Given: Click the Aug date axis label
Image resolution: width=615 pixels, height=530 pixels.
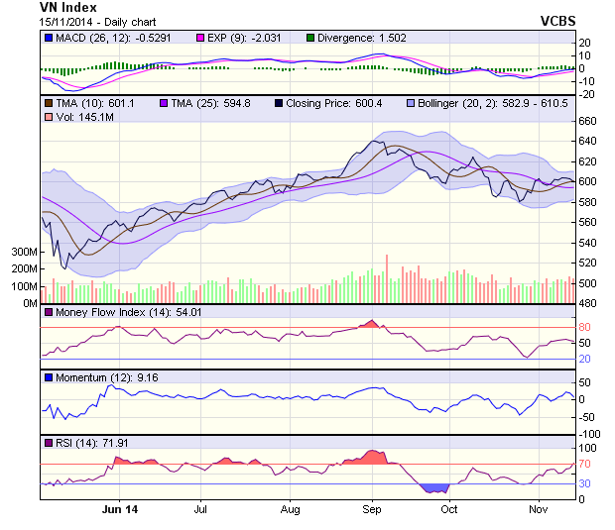Looking at the screenshot, I should (290, 510).
